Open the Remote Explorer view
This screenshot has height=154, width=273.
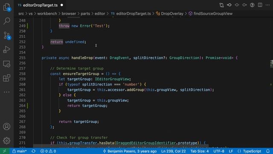tap(7, 64)
